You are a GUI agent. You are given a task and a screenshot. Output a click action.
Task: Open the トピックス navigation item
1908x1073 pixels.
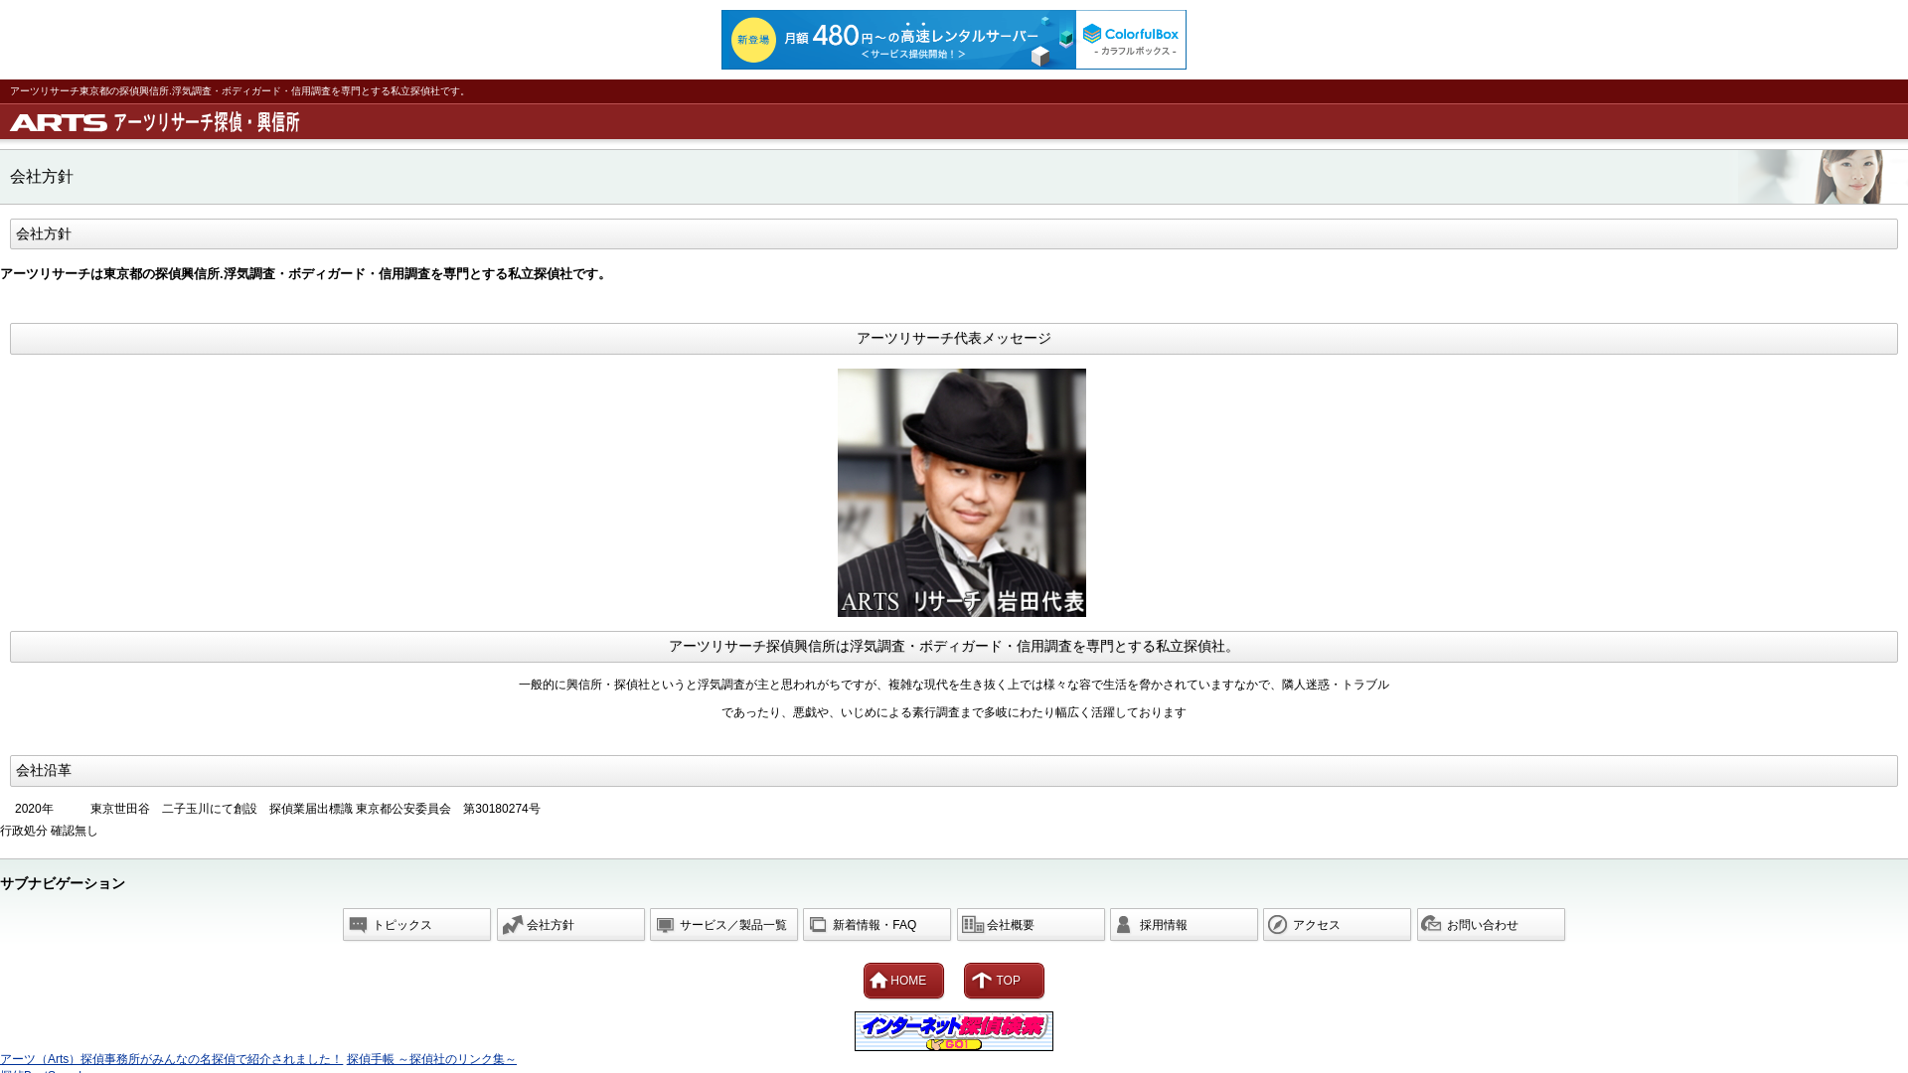coord(417,925)
